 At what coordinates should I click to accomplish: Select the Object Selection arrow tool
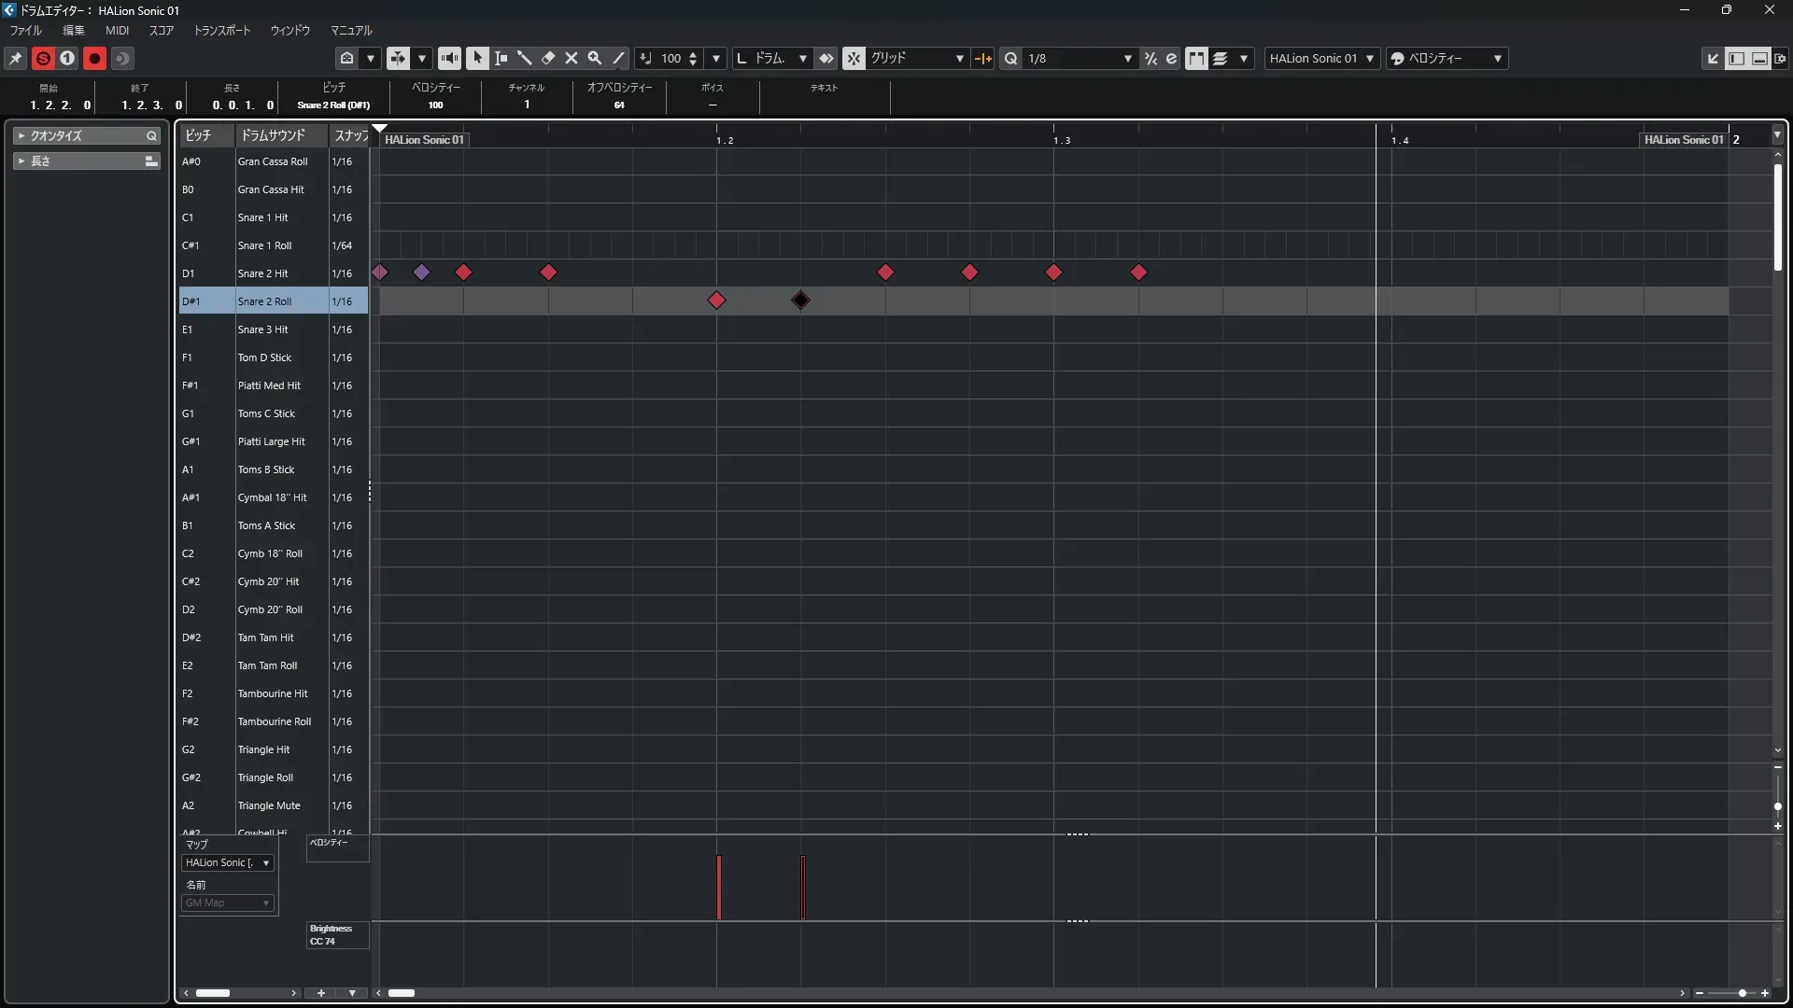(x=477, y=58)
